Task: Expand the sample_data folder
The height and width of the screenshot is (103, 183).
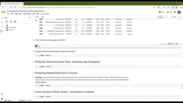Action: coord(5,28)
